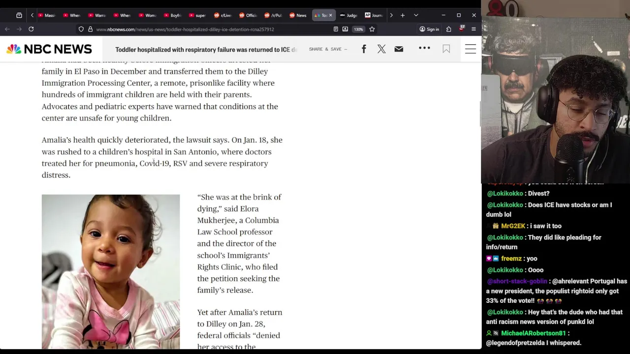The height and width of the screenshot is (354, 630).
Task: Open a new tab with the plus button
Action: point(403,15)
